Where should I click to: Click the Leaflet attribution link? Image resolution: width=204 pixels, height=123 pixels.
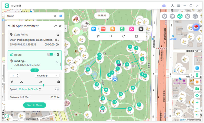click(183, 120)
